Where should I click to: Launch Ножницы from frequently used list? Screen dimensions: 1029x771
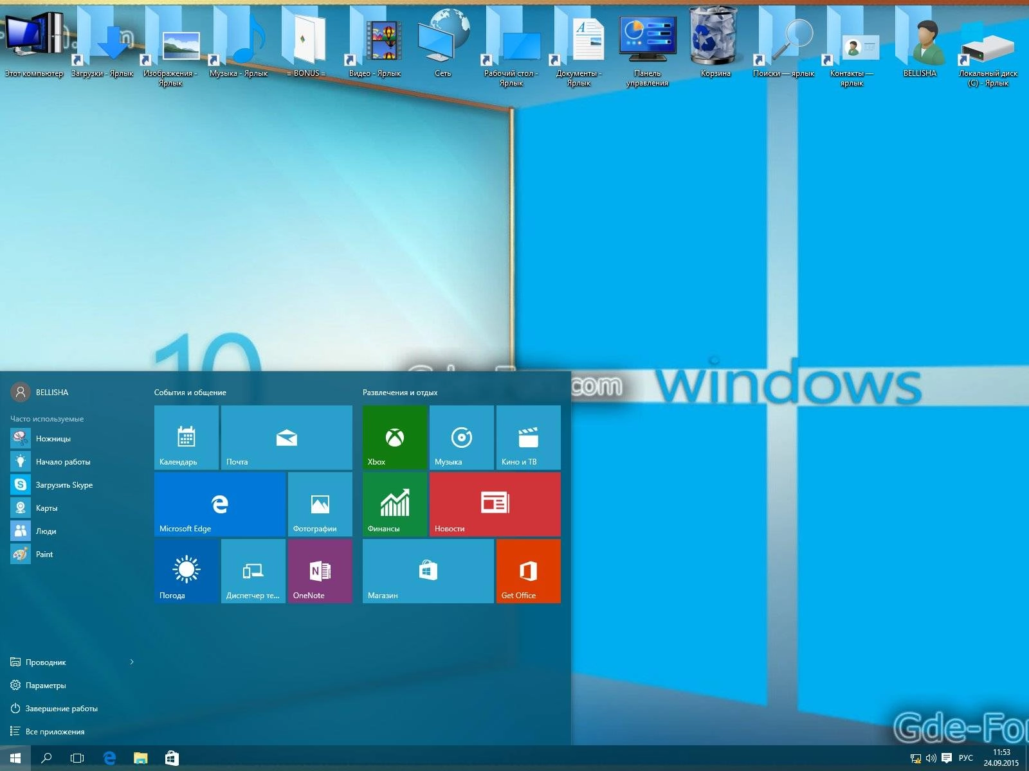click(x=72, y=439)
